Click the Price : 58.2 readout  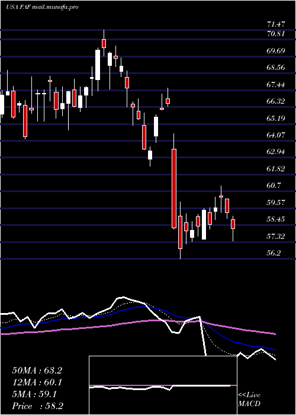(37, 406)
